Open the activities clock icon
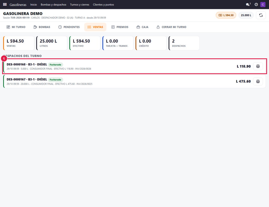The height and width of the screenshot is (207, 269). coord(256,4)
